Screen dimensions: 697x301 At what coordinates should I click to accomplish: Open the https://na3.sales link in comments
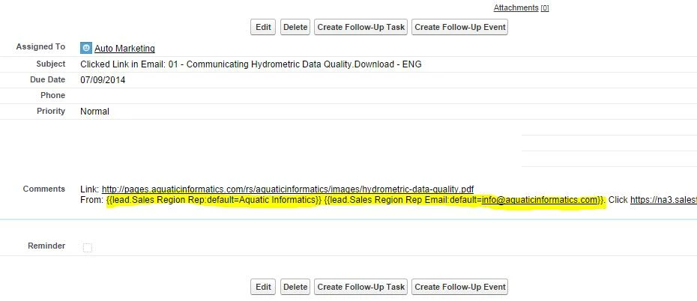(664, 200)
